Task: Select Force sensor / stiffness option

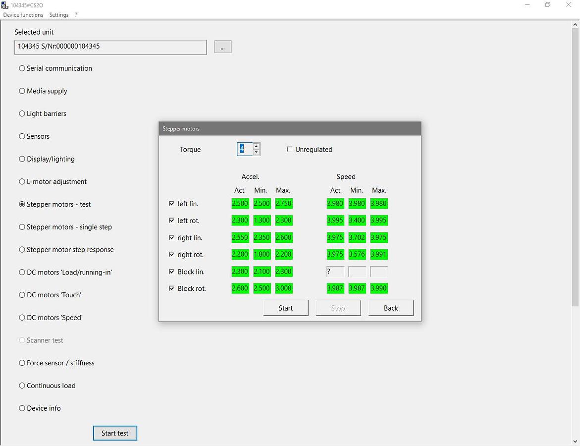Action: (x=22, y=363)
